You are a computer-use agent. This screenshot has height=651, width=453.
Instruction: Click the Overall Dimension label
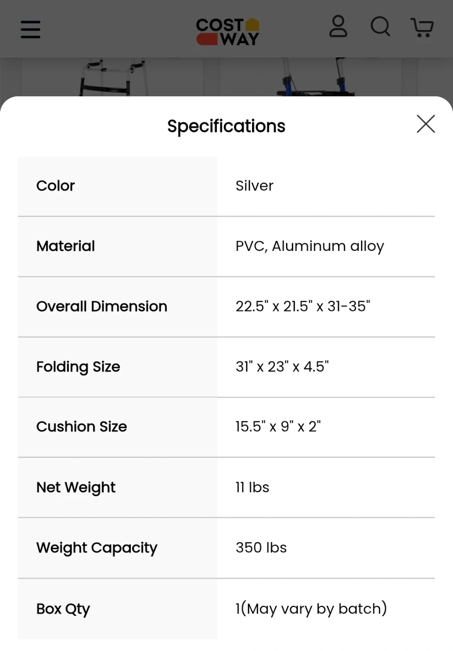click(102, 307)
